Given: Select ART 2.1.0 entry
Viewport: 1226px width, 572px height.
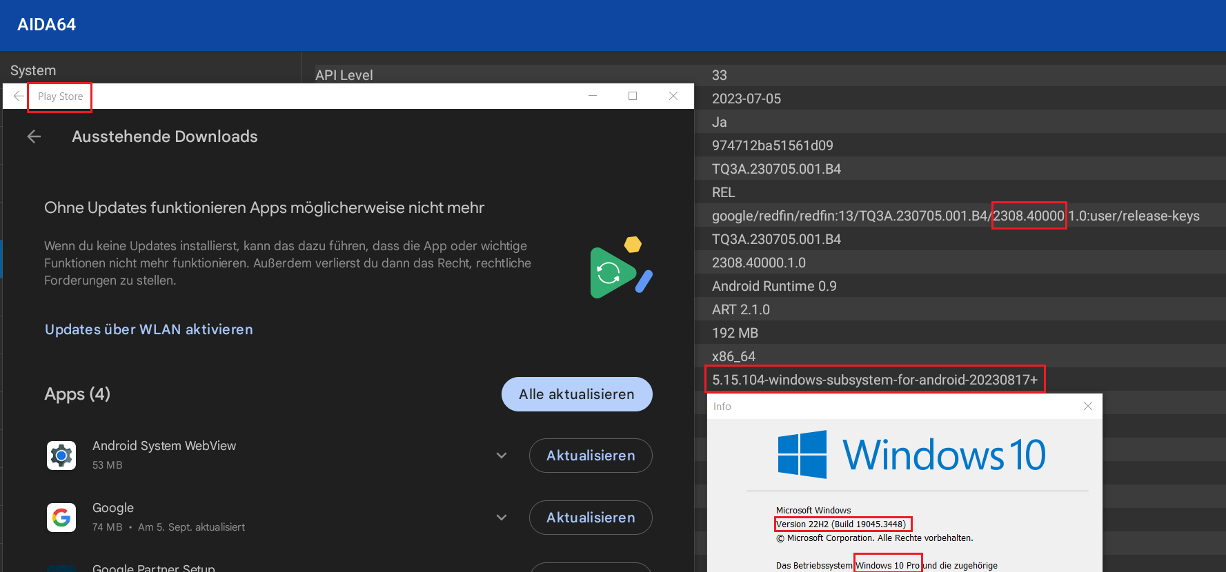Looking at the screenshot, I should click(741, 309).
